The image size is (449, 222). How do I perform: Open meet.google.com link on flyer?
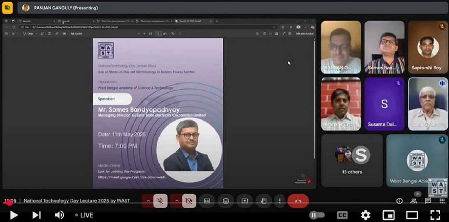(132, 177)
